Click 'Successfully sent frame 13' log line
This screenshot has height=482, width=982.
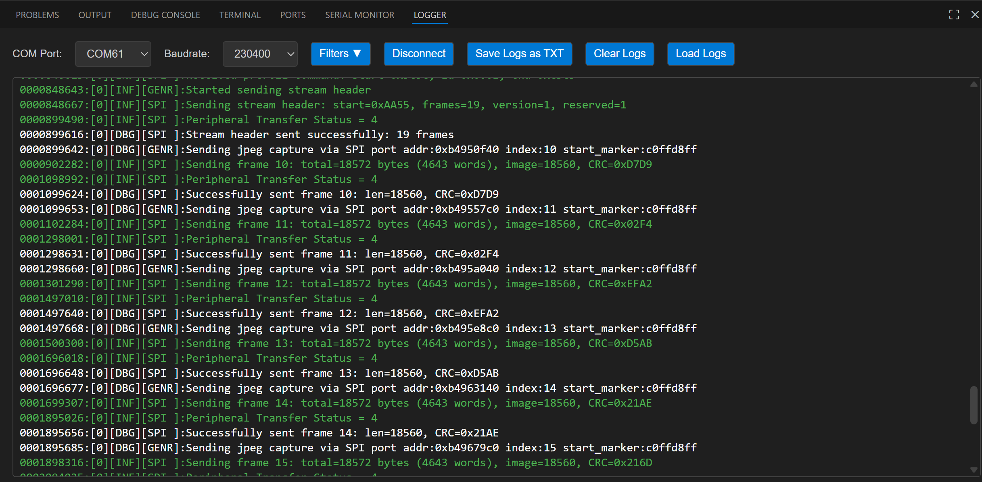pos(259,373)
